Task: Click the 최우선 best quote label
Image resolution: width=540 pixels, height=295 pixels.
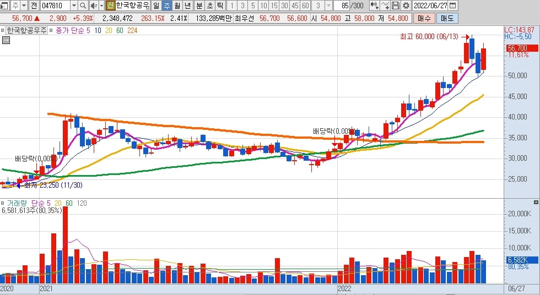Action: click(x=244, y=19)
